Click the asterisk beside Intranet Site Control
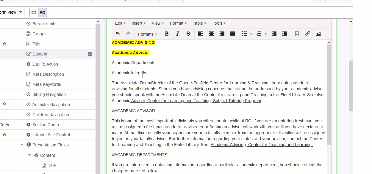This screenshot has width=372, height=174. point(4,135)
